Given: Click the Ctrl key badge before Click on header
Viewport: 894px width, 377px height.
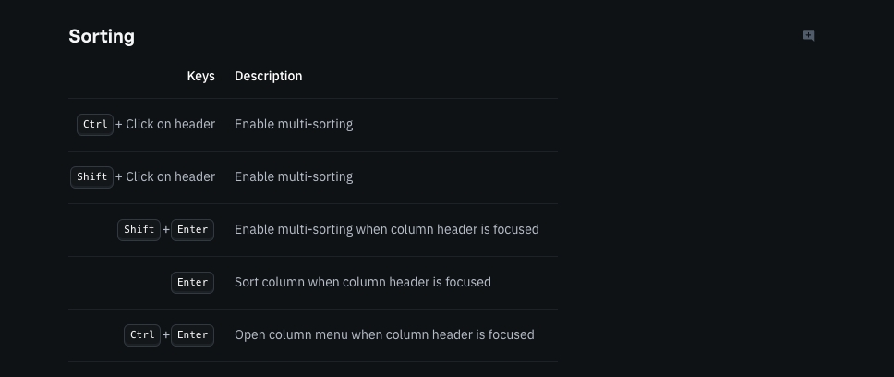Looking at the screenshot, I should pyautogui.click(x=95, y=124).
